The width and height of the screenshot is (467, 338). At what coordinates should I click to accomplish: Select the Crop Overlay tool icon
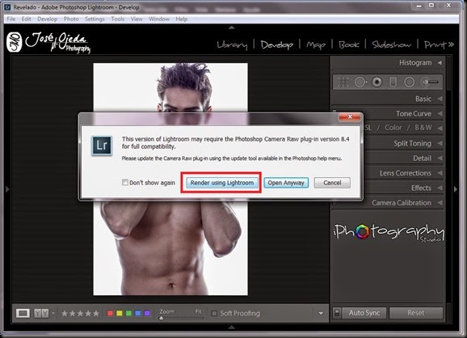(343, 82)
